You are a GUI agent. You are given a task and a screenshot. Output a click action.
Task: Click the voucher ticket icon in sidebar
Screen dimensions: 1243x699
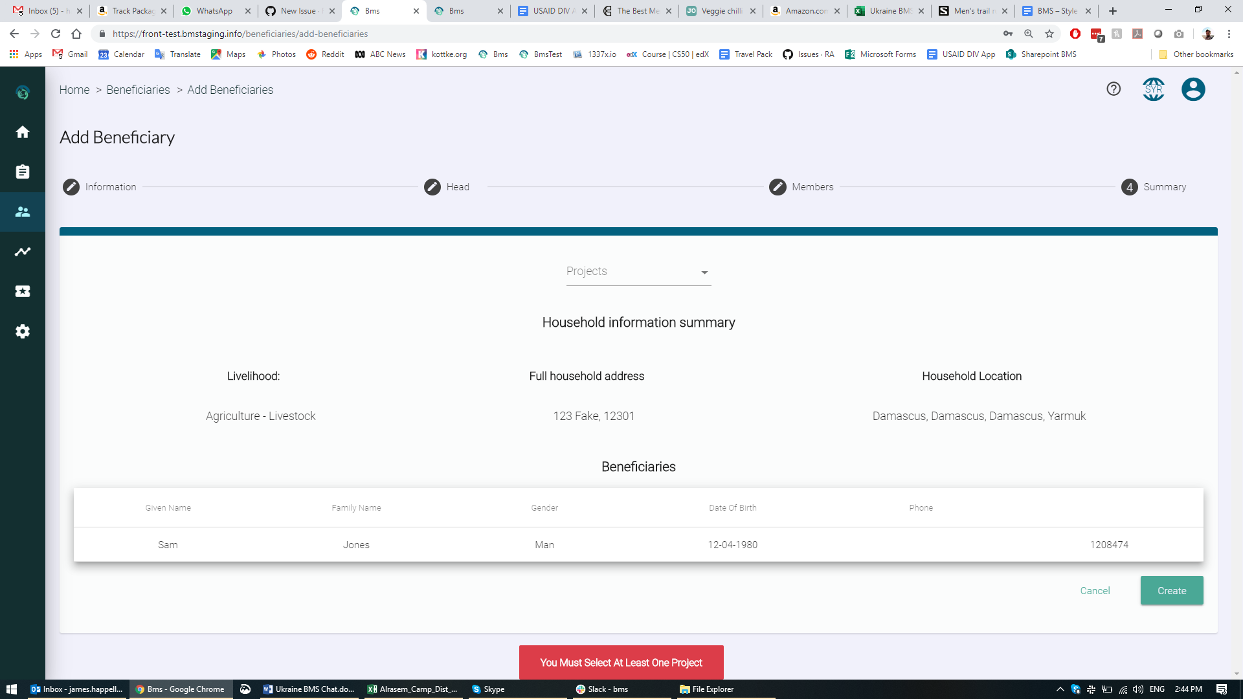(23, 291)
